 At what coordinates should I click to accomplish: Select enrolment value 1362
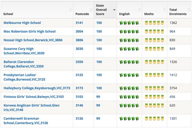click(173, 23)
